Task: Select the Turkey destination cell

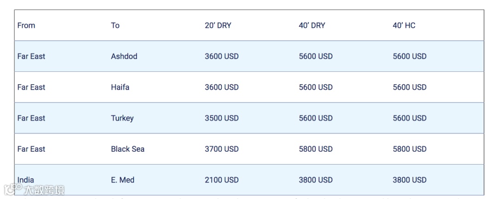Action: [x=122, y=118]
